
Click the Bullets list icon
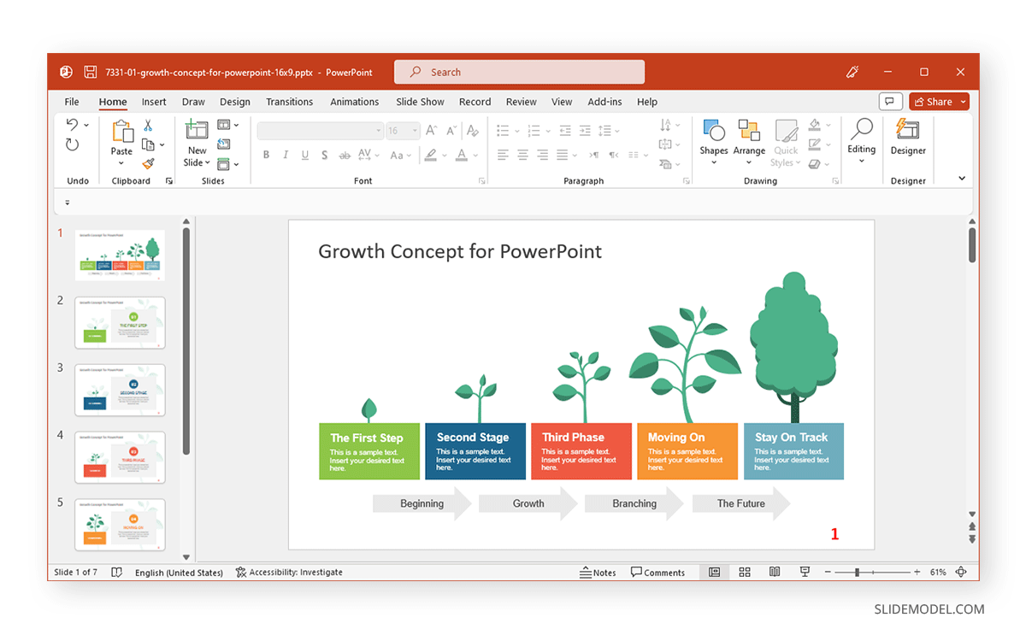tap(503, 130)
